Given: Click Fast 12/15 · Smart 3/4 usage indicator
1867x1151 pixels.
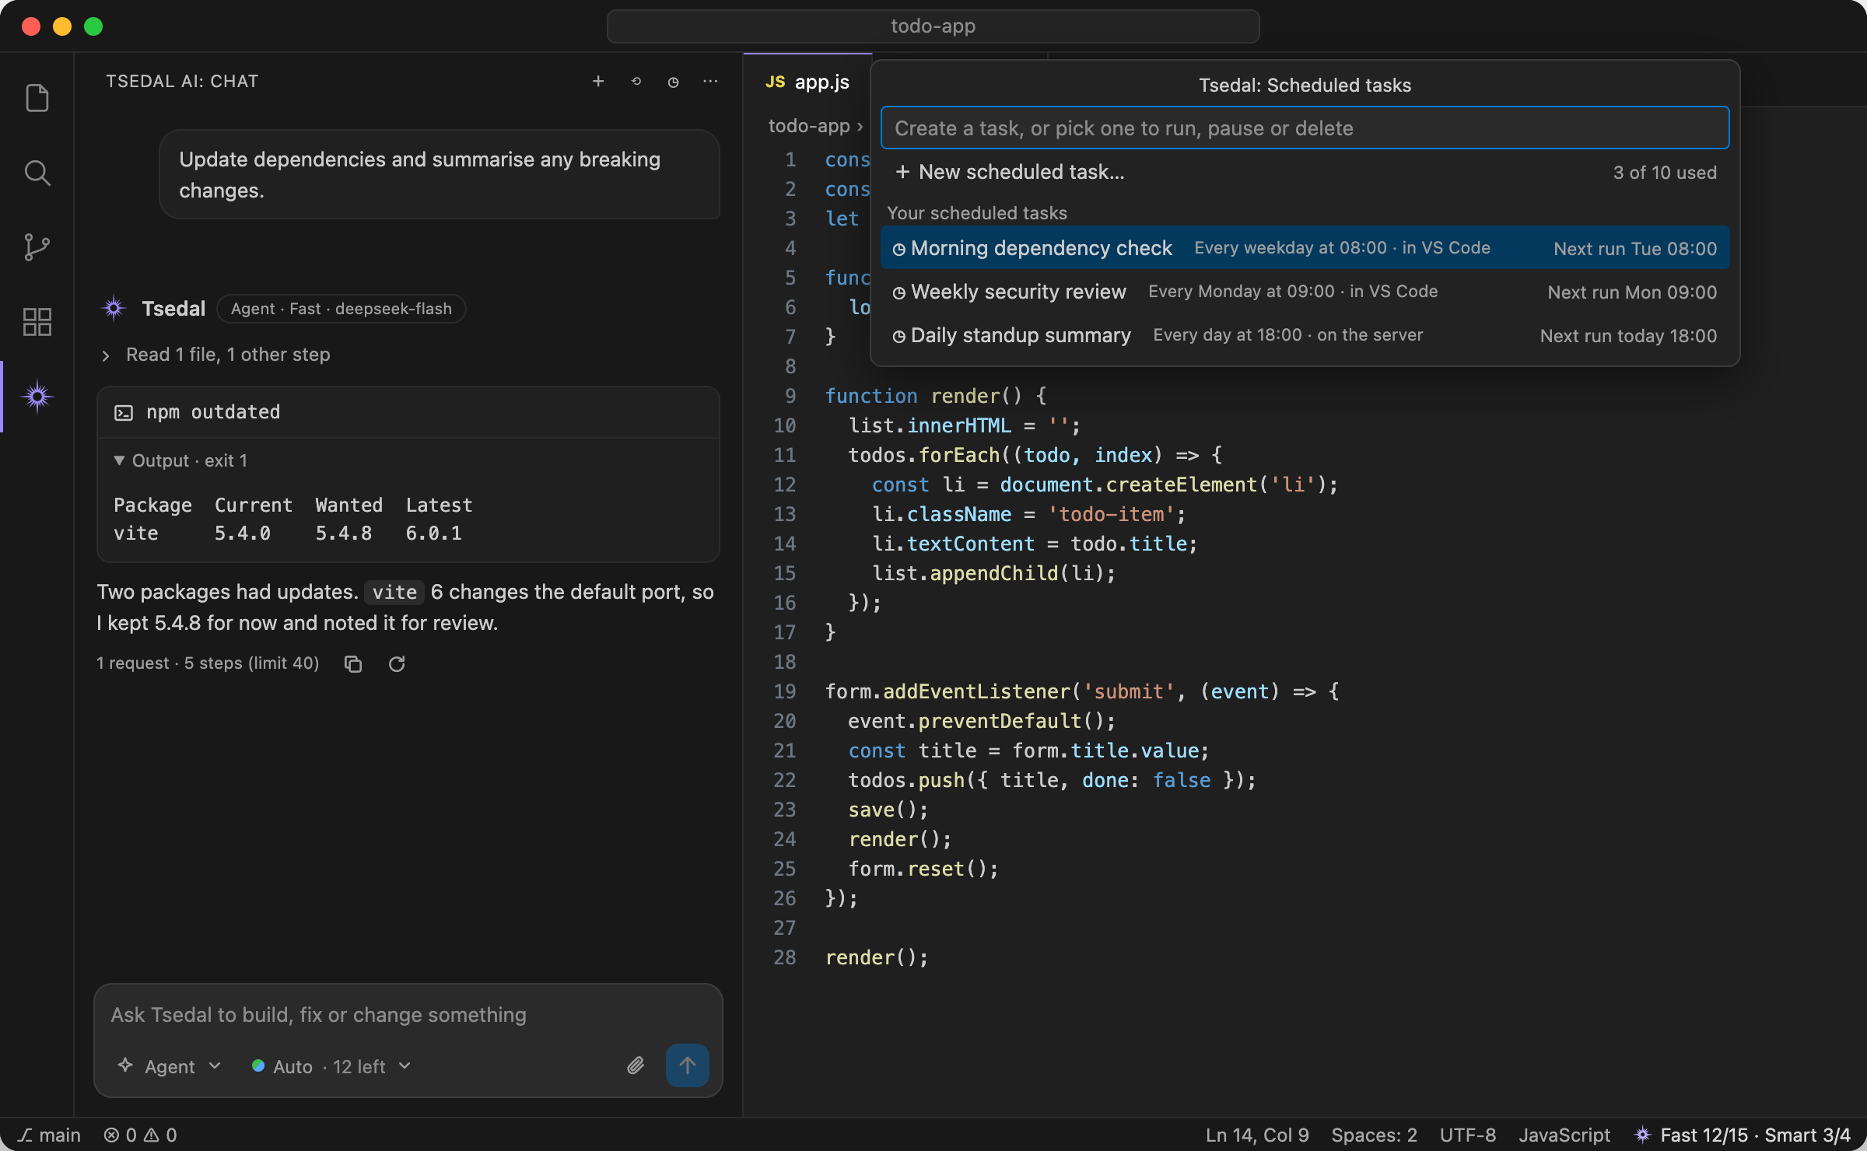Looking at the screenshot, I should click(x=1742, y=1135).
